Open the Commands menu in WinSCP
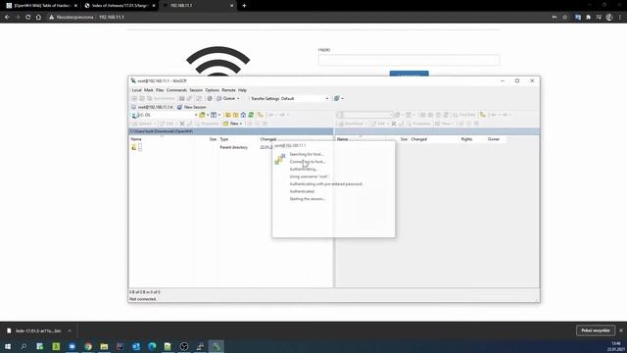Image resolution: width=627 pixels, height=353 pixels. tap(176, 90)
